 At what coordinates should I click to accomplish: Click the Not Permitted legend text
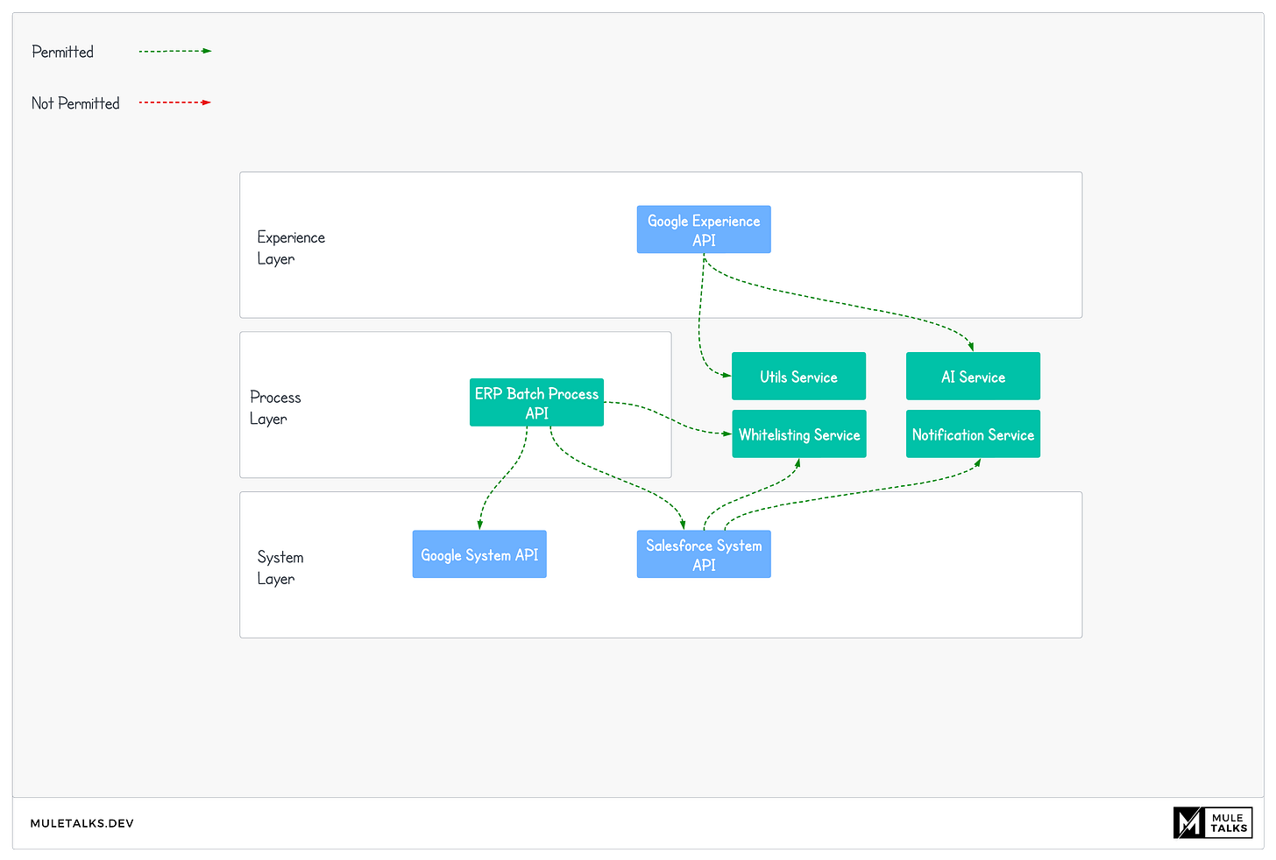click(x=75, y=103)
